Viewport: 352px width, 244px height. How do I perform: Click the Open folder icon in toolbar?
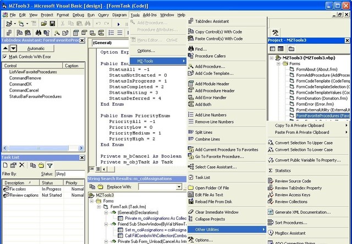[x=44, y=24]
